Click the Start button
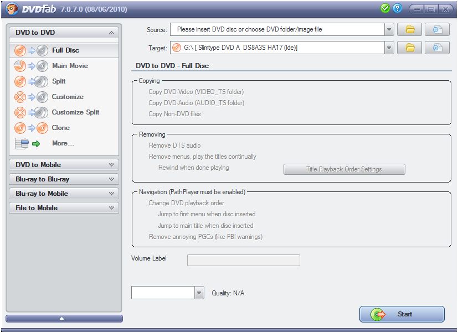This screenshot has height=333, width=458. (402, 314)
